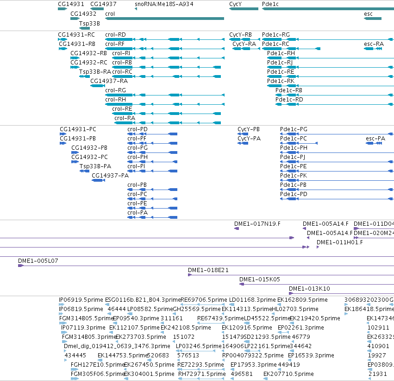Select transcript crol-RA

pos(168,123)
